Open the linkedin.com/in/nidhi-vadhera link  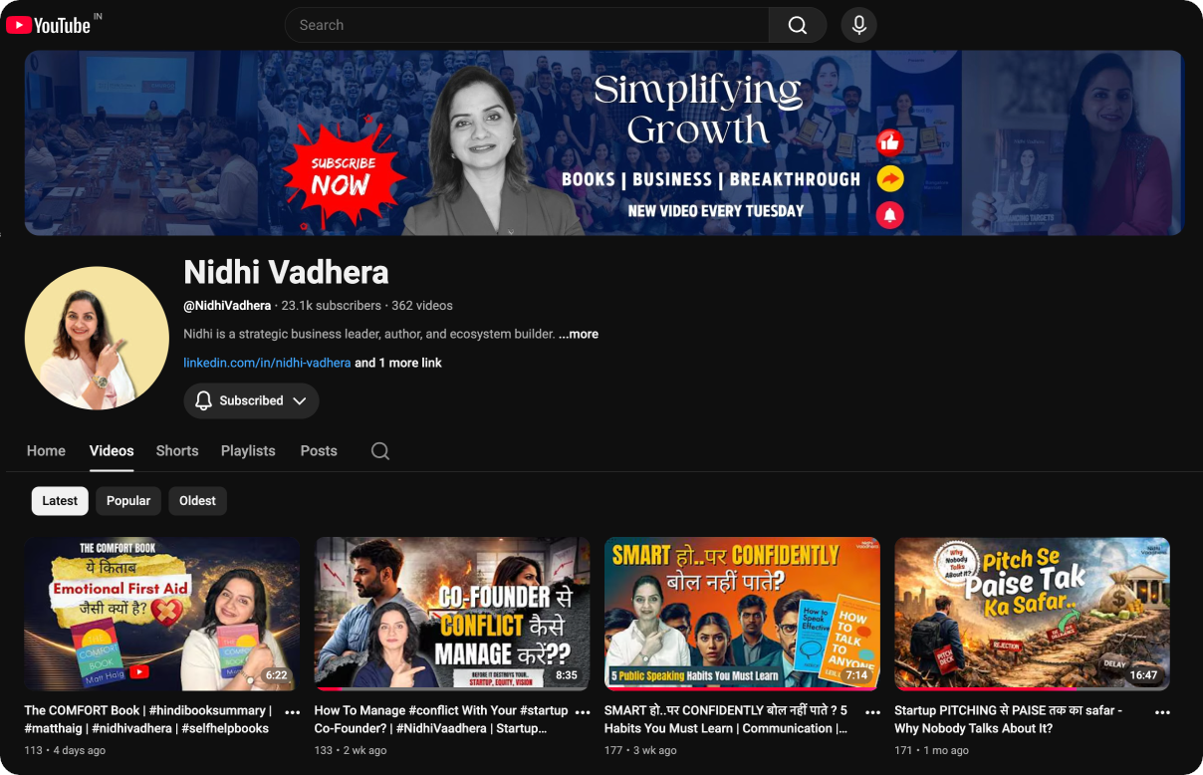pyautogui.click(x=267, y=363)
